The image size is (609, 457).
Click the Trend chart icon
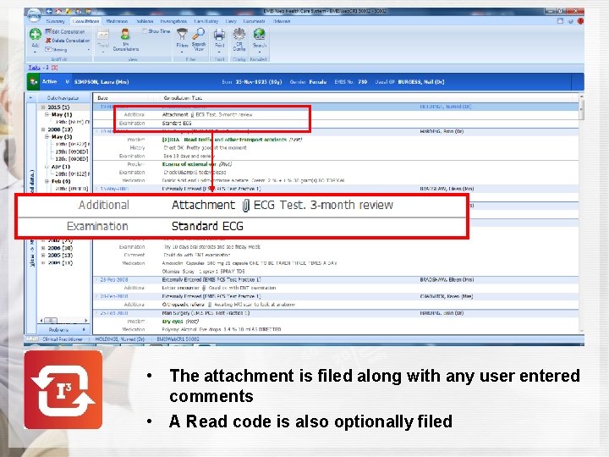[x=103, y=35]
